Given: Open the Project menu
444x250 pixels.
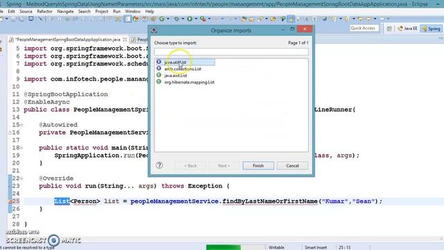Looking at the screenshot, I should [x=102, y=11].
